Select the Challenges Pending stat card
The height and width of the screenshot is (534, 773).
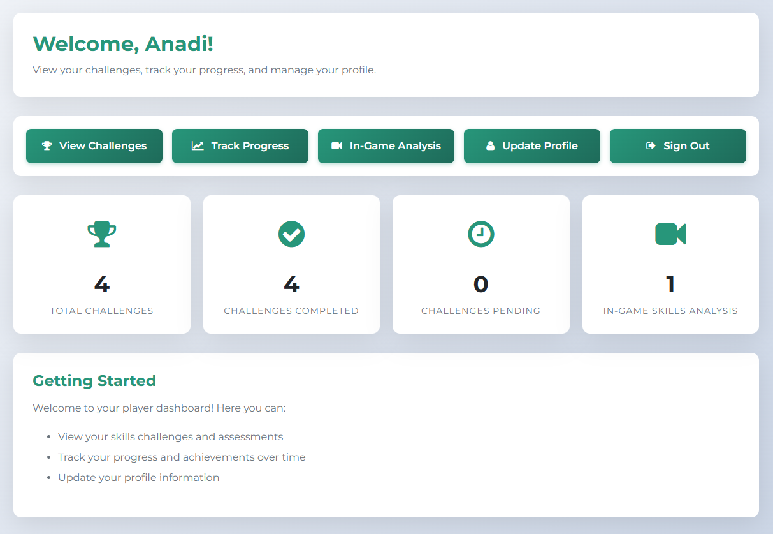[481, 264]
